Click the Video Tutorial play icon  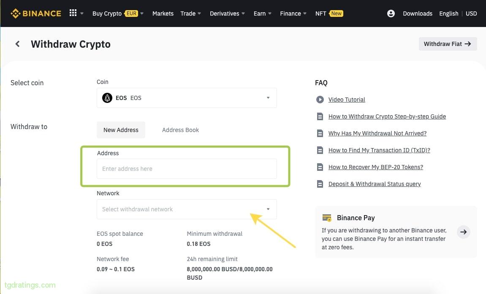tap(320, 100)
